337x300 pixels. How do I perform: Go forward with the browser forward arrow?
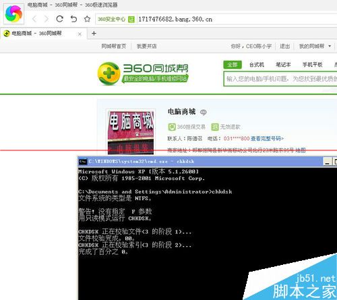coord(47,19)
